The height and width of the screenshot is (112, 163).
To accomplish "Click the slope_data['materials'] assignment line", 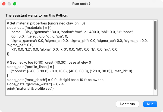I will tap(29, 27).
